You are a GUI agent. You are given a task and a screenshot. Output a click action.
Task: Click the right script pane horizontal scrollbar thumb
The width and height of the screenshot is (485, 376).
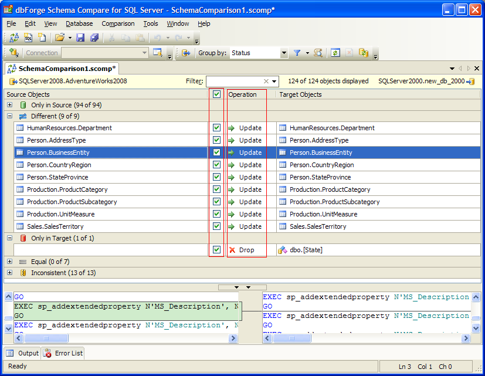coord(292,338)
